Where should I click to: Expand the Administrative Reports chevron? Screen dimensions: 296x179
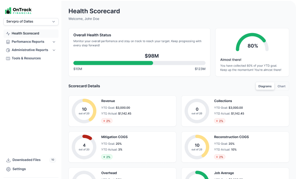tap(54, 50)
